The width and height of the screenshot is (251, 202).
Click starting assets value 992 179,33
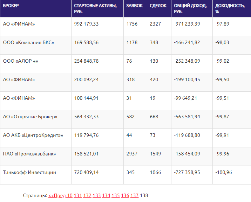coord(86,24)
